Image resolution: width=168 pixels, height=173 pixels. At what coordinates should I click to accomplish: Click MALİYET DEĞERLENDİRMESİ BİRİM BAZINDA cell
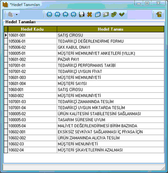click(x=110, y=126)
